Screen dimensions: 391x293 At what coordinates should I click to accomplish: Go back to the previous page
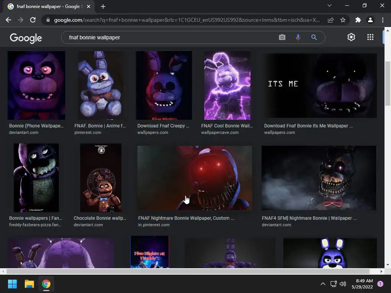(x=8, y=20)
